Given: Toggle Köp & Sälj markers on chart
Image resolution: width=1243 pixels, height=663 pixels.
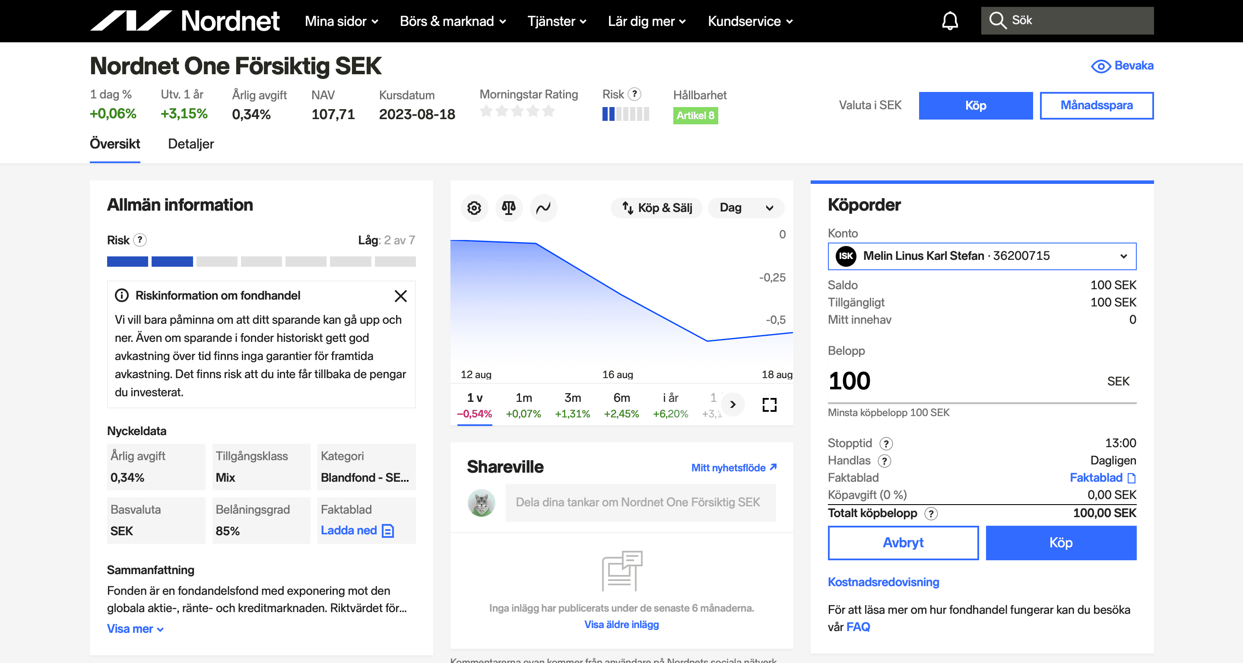Looking at the screenshot, I should pos(657,208).
